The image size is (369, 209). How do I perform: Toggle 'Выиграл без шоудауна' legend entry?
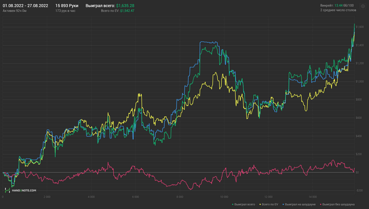pyautogui.click(x=337, y=205)
